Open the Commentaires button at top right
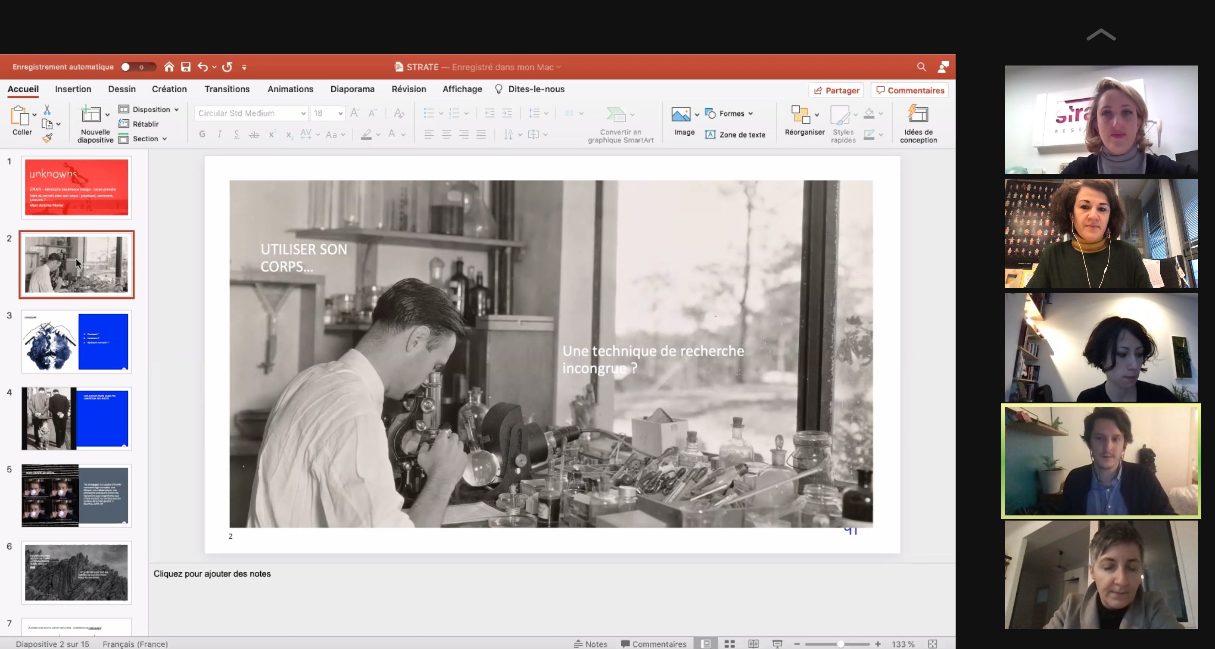Screen dimensions: 1215x649 910,90
